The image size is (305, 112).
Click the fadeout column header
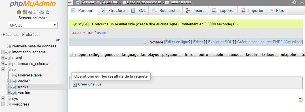tap(269, 54)
